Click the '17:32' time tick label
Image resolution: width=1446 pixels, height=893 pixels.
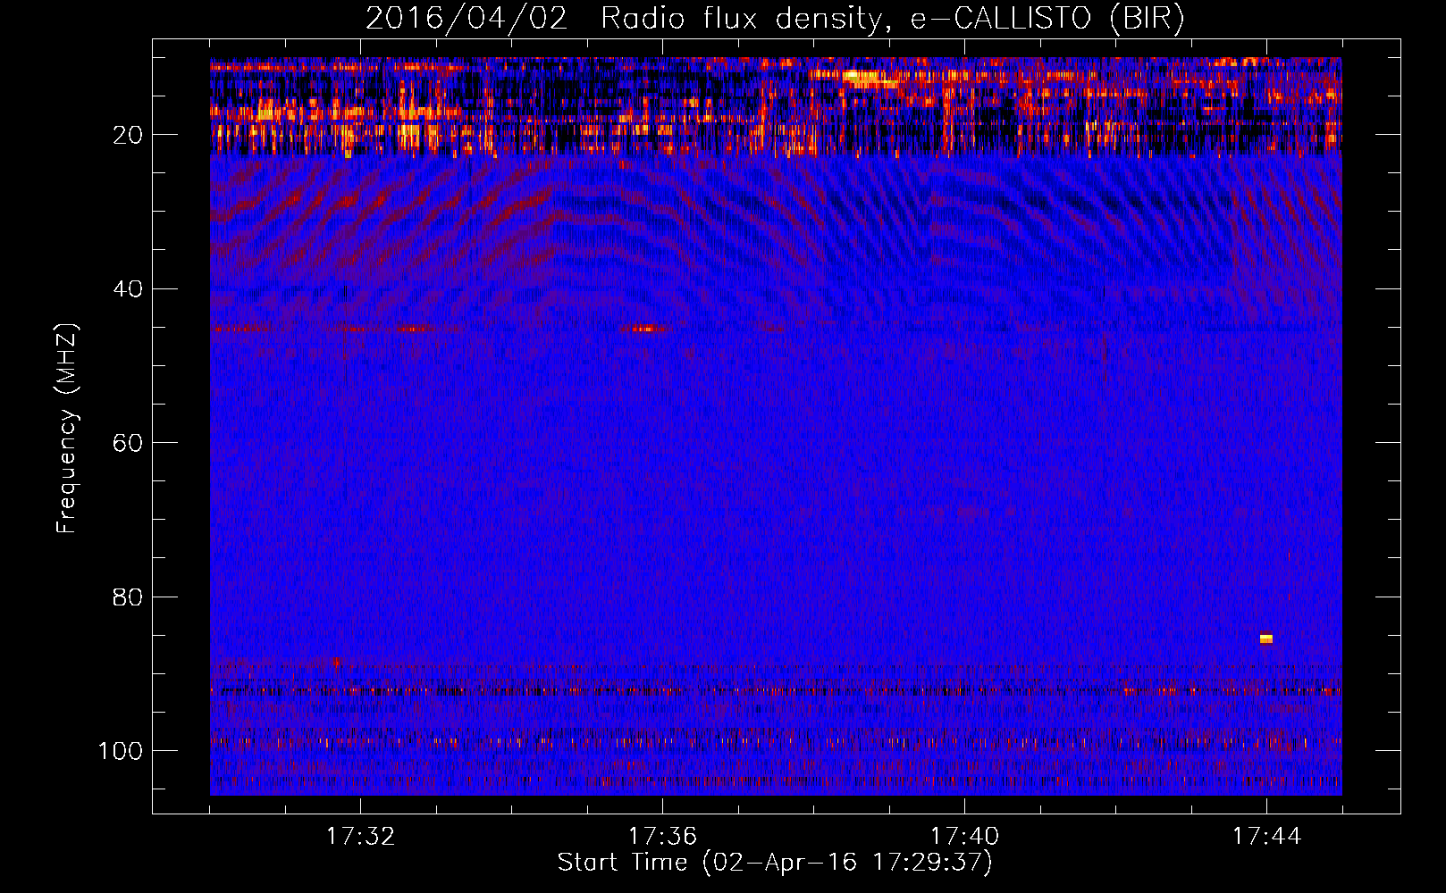click(x=360, y=836)
